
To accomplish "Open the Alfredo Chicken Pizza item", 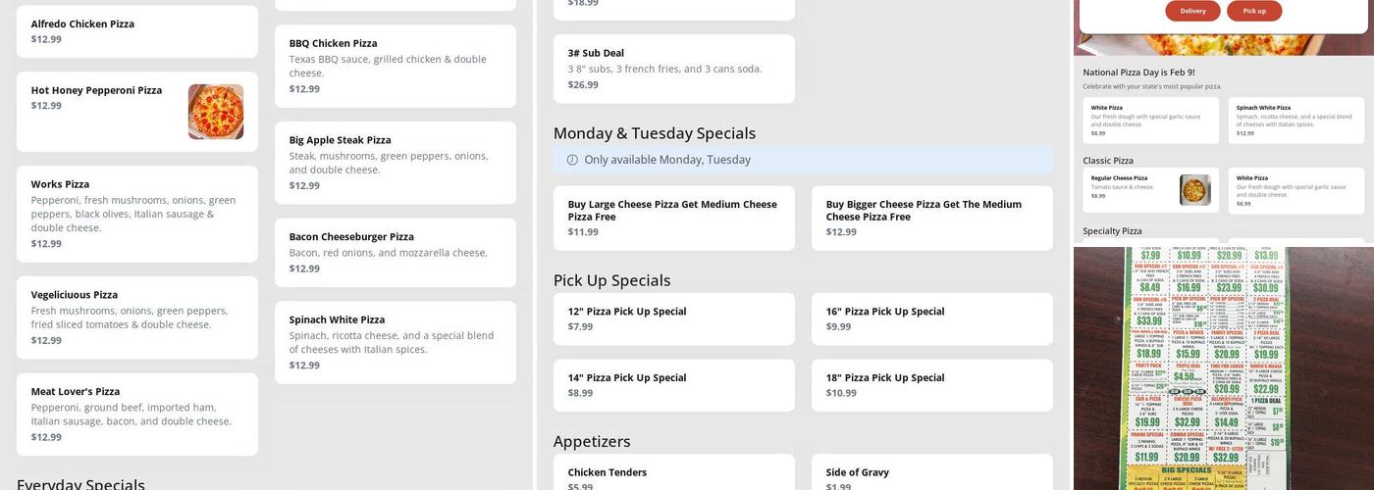I will [137, 31].
